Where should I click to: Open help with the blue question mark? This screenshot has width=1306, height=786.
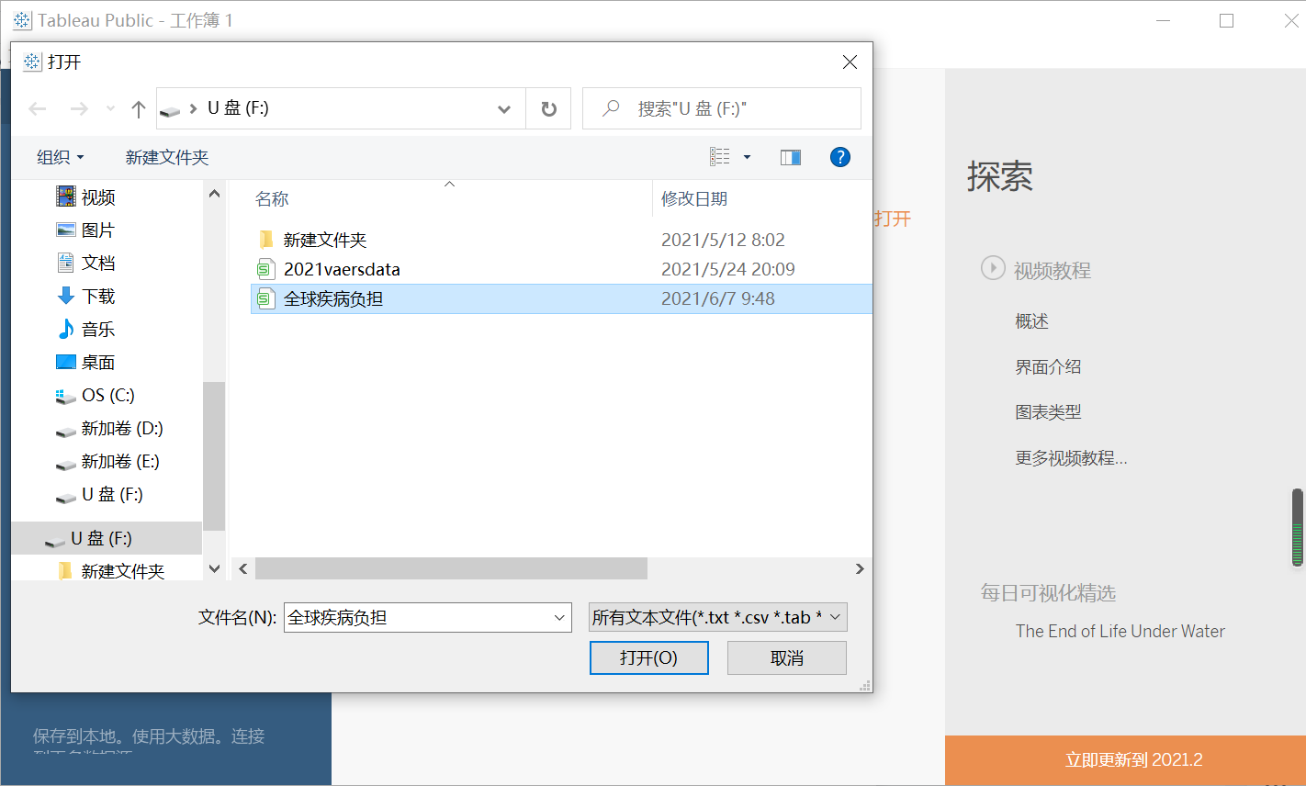point(839,157)
